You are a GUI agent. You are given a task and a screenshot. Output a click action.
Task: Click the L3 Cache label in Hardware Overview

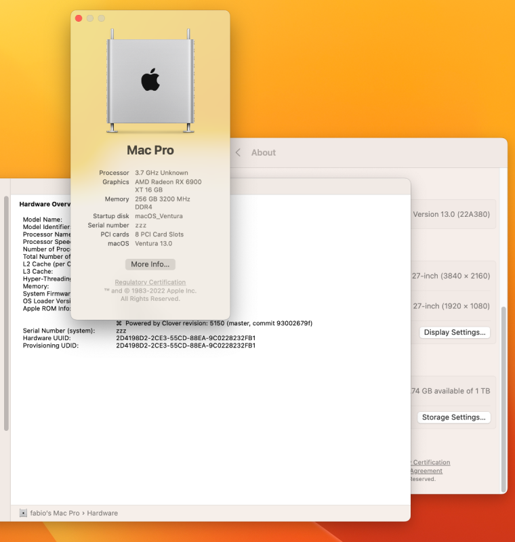point(38,272)
